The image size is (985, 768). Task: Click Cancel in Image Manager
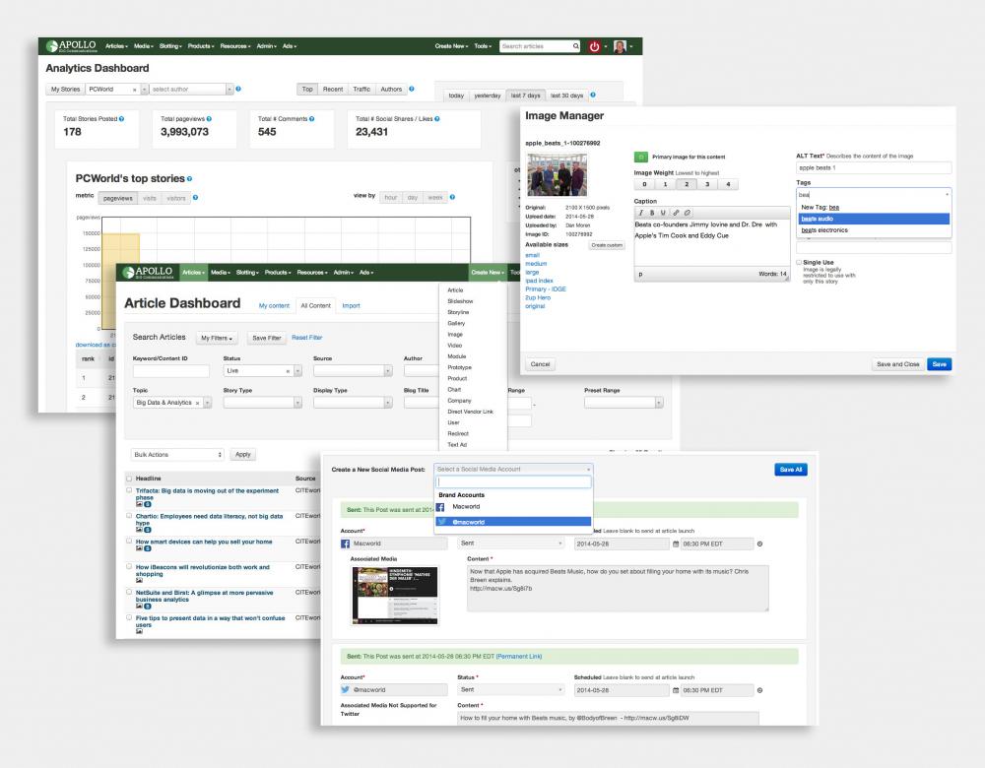[540, 364]
